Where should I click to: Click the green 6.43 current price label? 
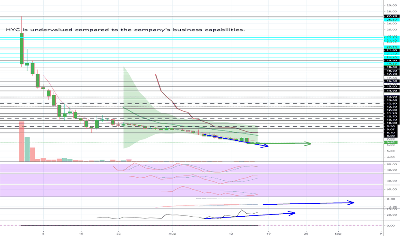point(391,142)
